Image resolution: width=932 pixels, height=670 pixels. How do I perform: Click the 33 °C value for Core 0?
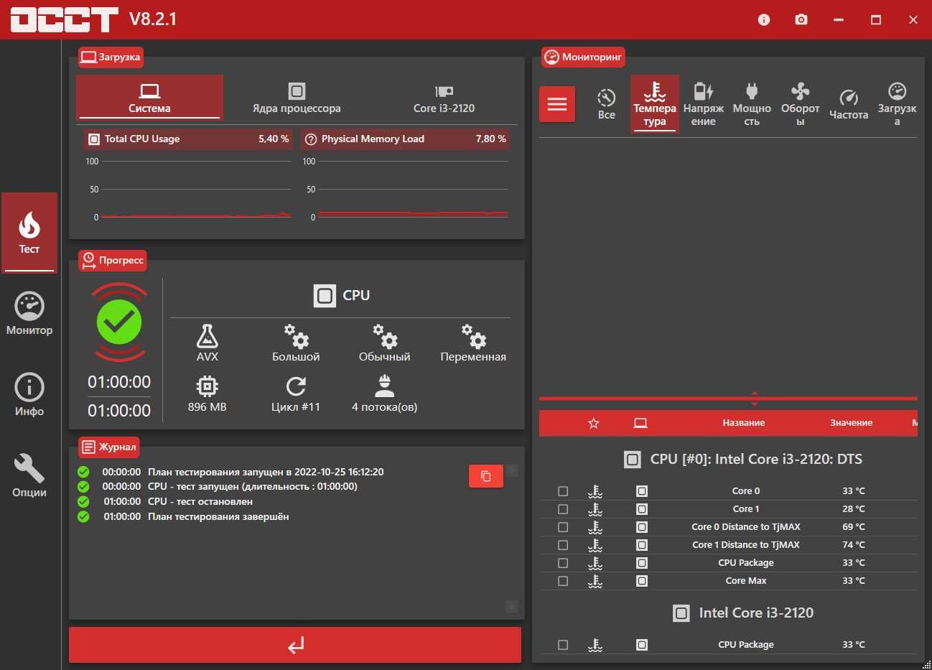[x=853, y=491]
